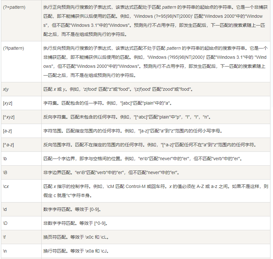Click the \f form feed cell

21,237
